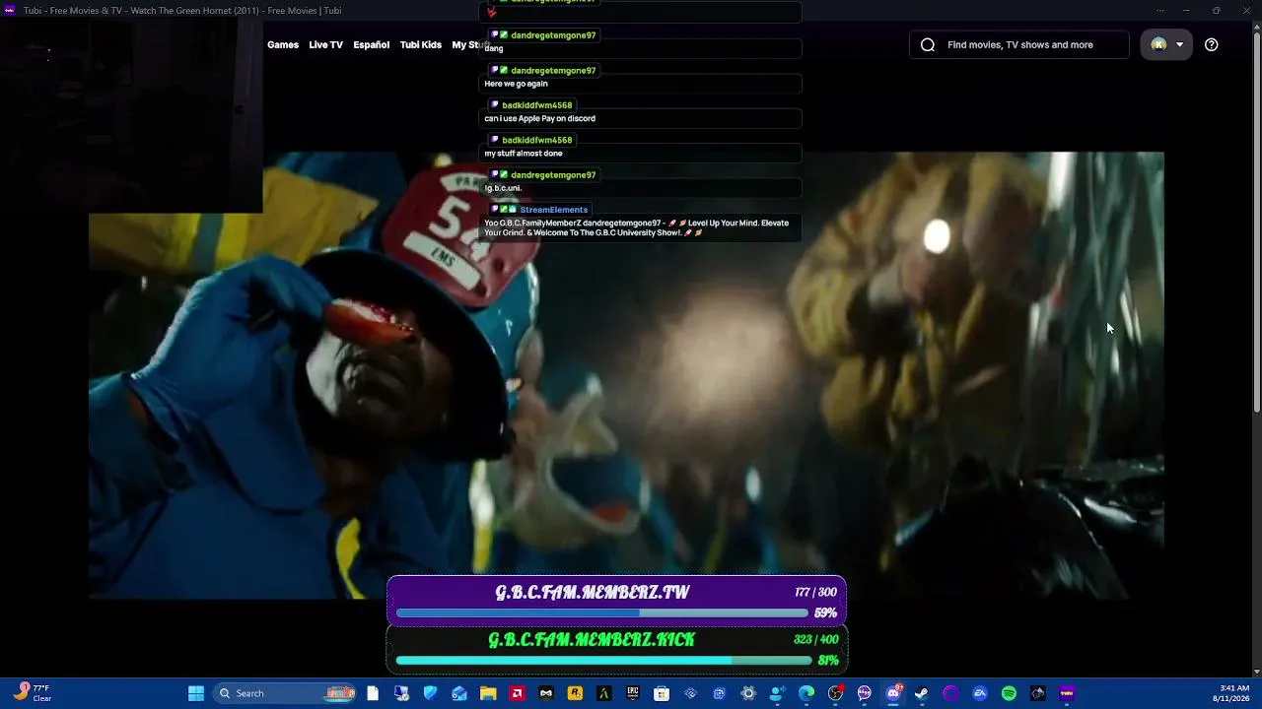Open the person with speaker taskbar icon
1262x709 pixels.
pyautogui.click(x=777, y=693)
